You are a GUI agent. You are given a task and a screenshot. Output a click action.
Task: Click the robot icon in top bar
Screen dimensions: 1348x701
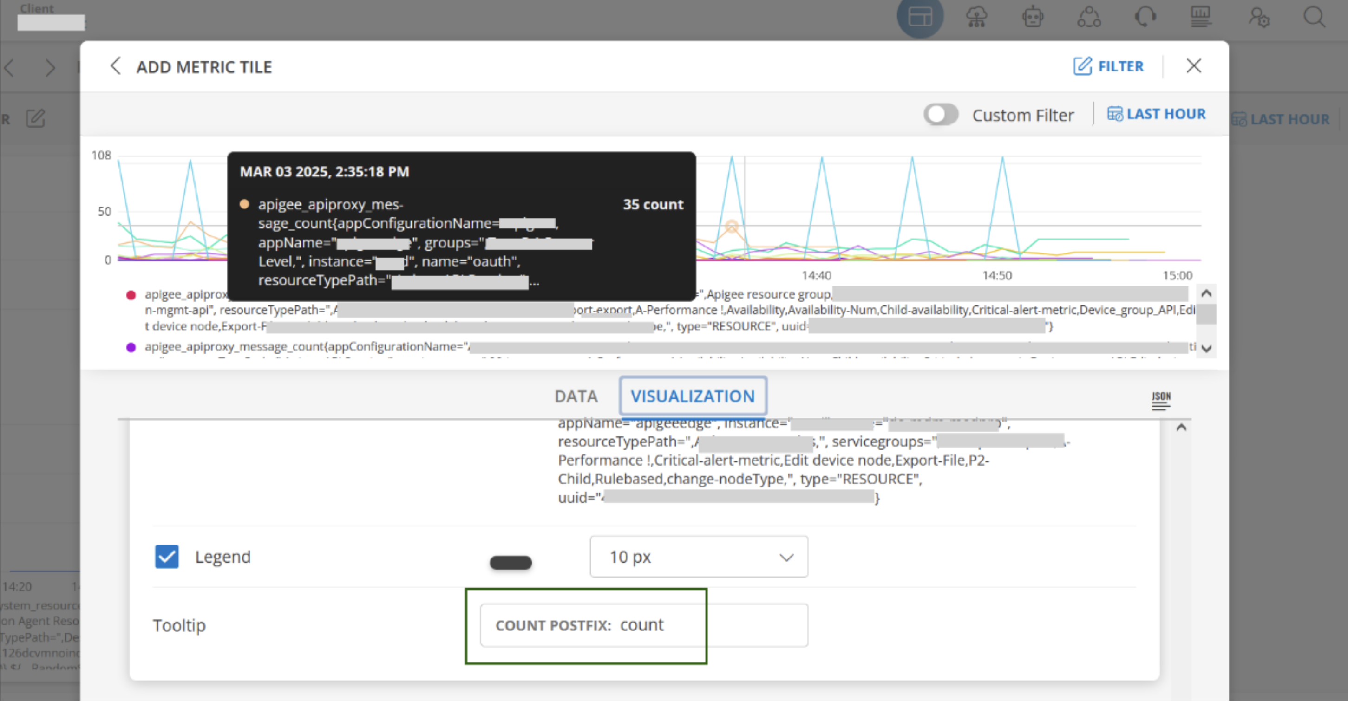(x=1033, y=17)
